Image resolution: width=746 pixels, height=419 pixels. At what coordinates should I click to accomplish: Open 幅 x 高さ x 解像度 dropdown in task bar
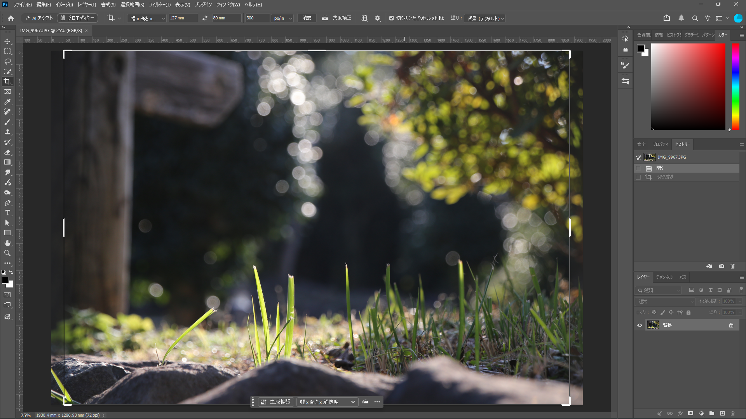(x=327, y=402)
